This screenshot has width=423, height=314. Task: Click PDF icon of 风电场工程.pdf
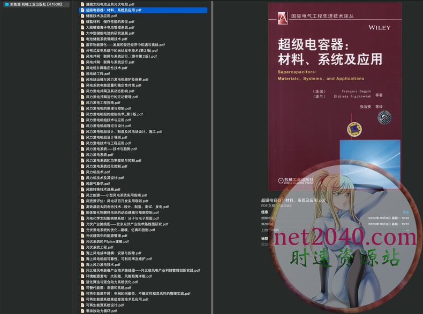tap(82, 74)
